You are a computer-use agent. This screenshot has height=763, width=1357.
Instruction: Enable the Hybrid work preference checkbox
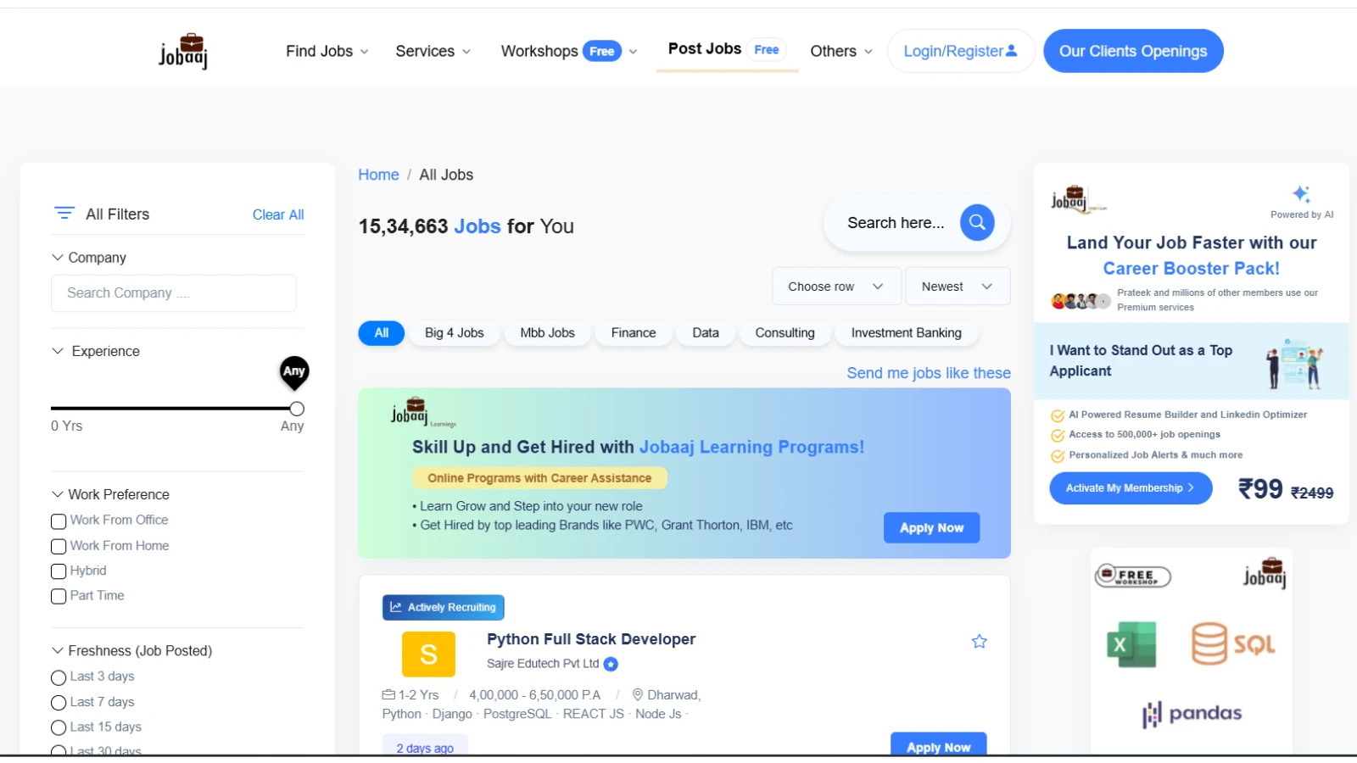(59, 571)
